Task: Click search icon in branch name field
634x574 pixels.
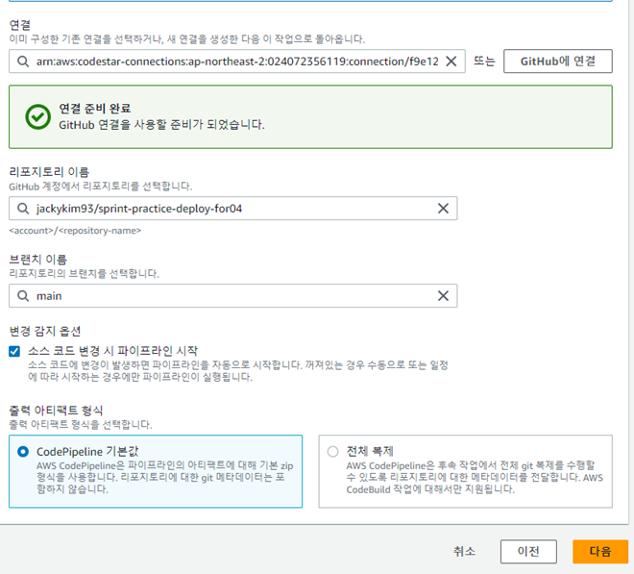Action: coord(23,296)
